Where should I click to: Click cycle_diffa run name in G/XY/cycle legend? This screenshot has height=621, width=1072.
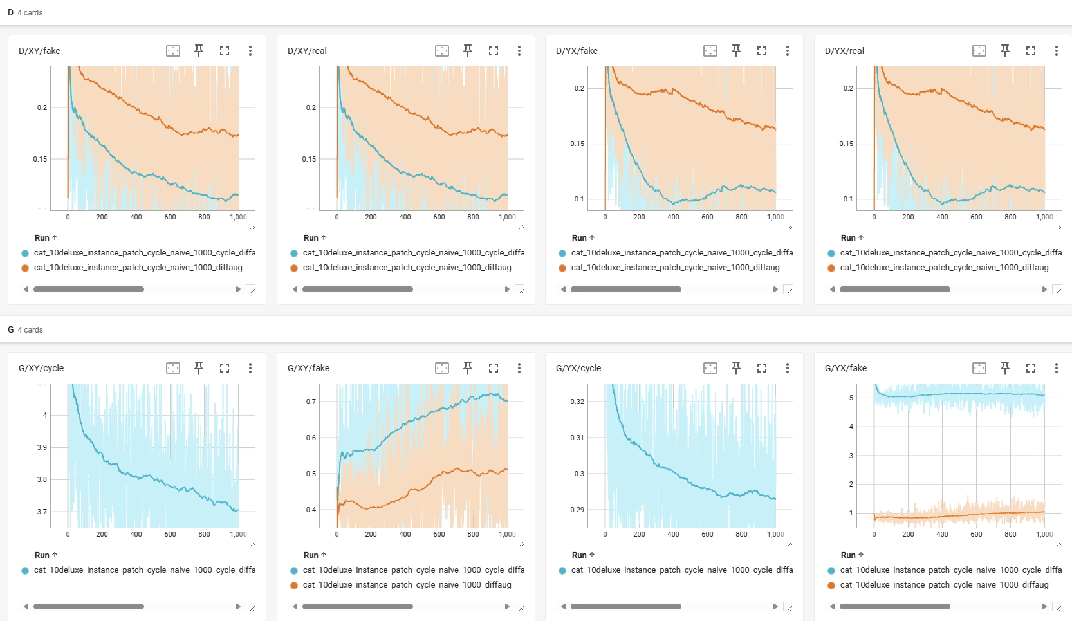click(145, 570)
